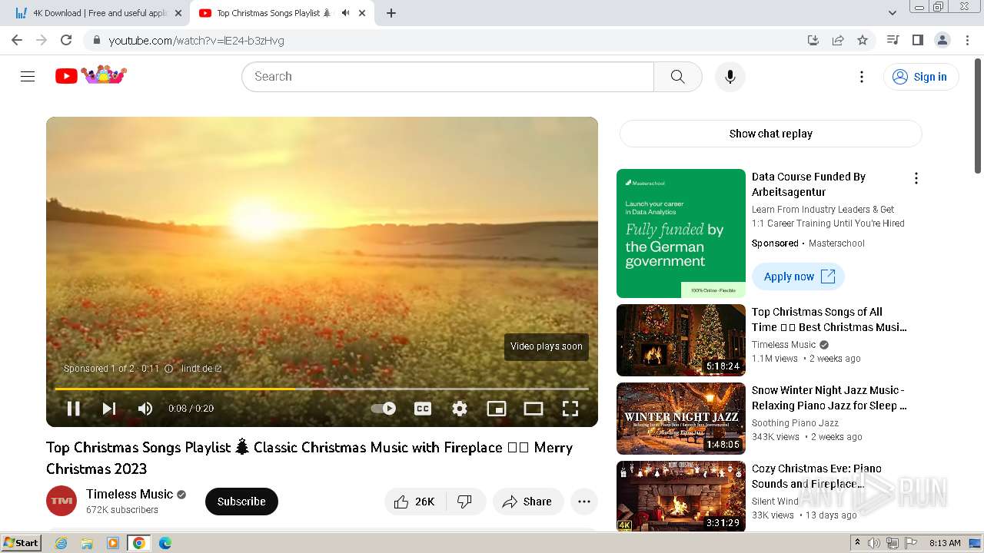
Task: Go to the YouTube home logo
Action: pos(91,75)
